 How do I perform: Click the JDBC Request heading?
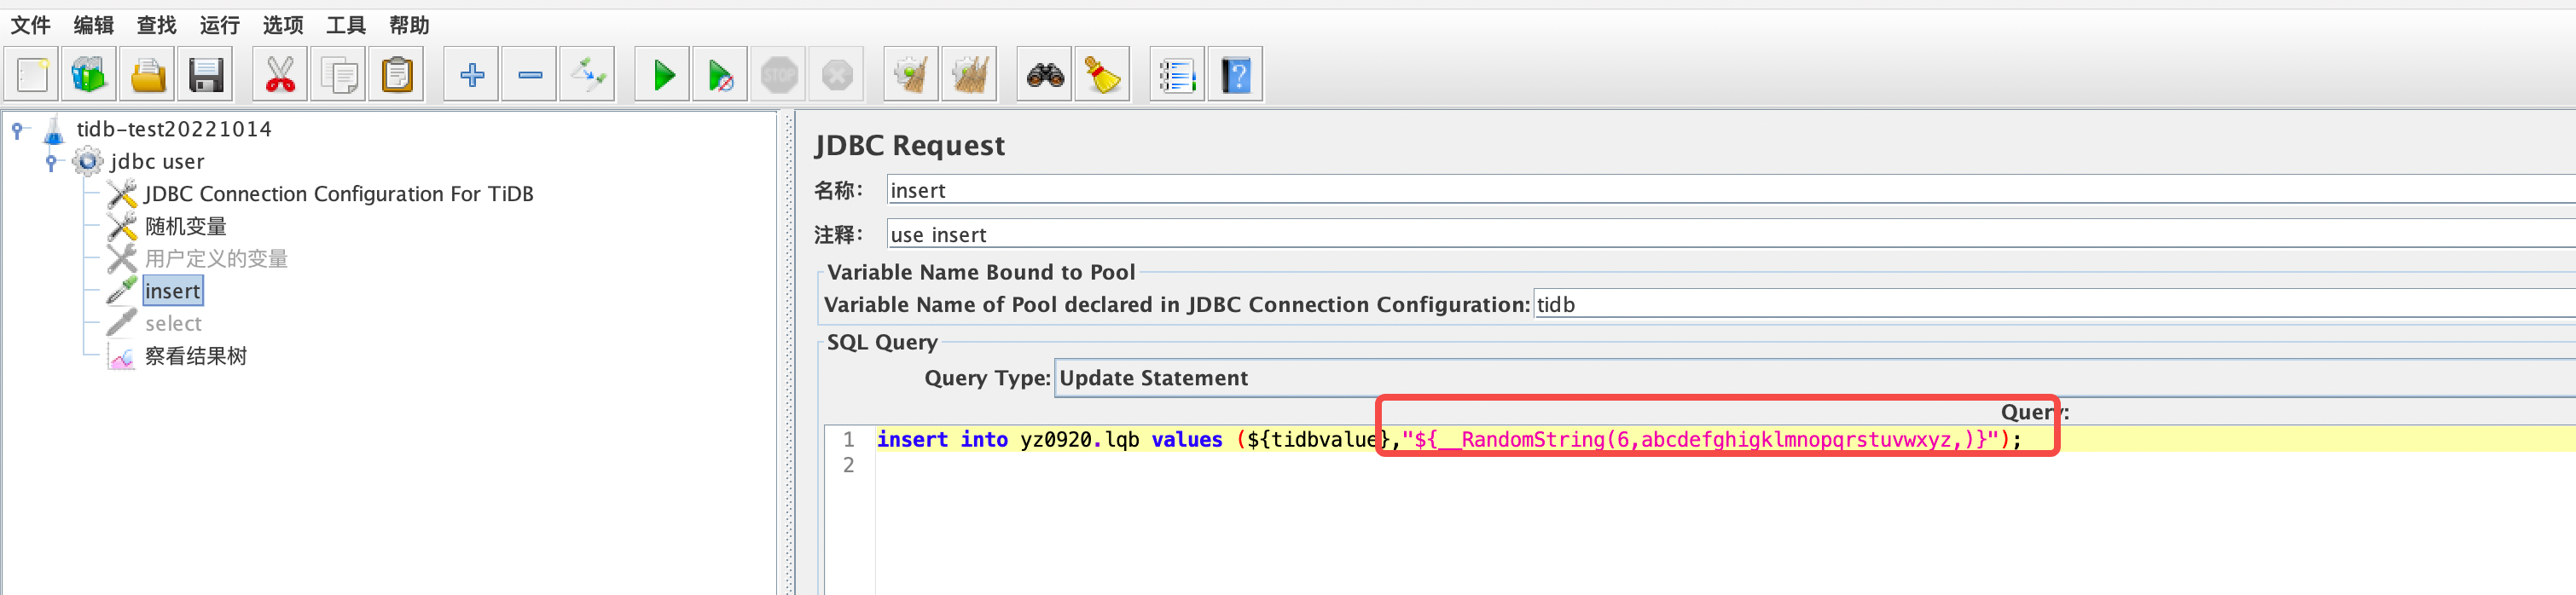(x=909, y=145)
